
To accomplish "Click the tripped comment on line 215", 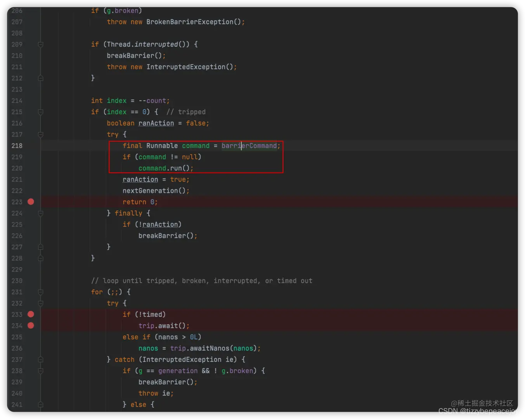I will 186,112.
